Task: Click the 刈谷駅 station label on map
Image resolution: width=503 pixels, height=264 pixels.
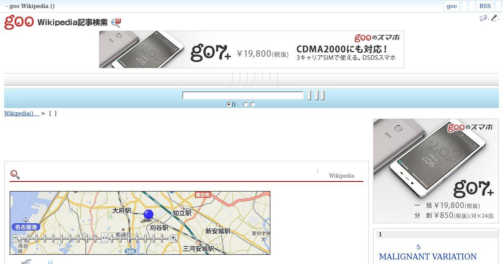Action: [x=159, y=228]
